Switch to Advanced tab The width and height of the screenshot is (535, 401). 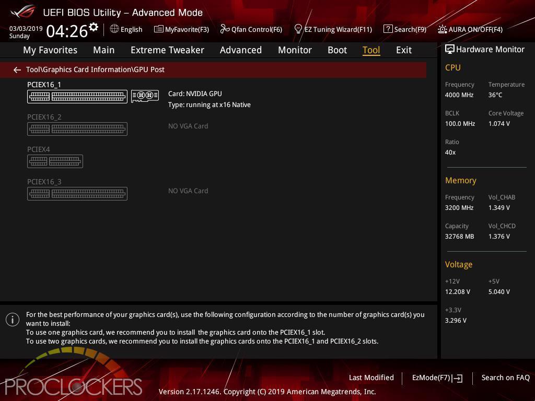[x=241, y=50]
